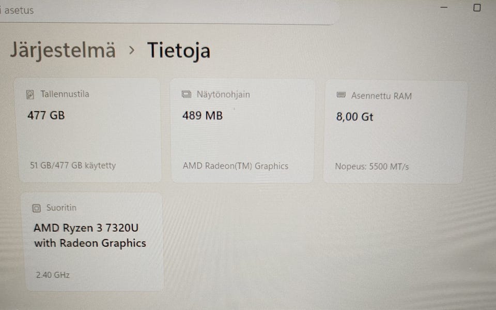Viewport: 496px width, 310px height.
Task: Maximize the settings window
Action: 477,8
